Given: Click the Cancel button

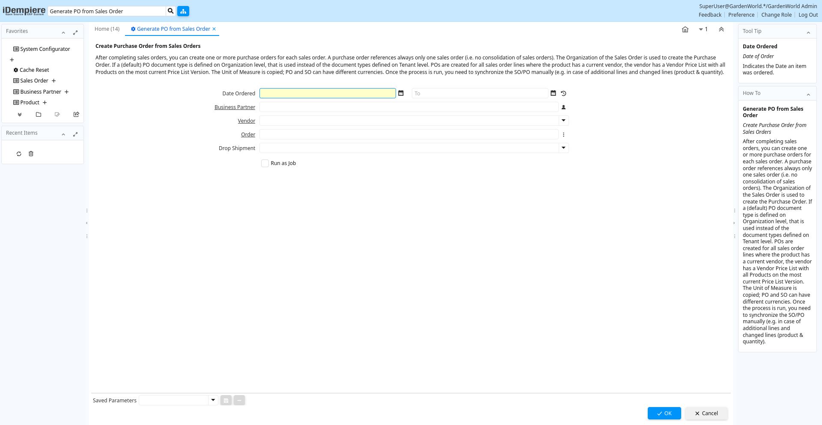Looking at the screenshot, I should (x=706, y=413).
